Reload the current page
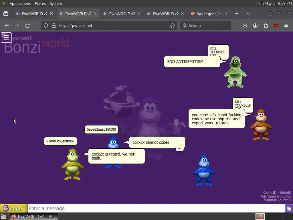Image resolution: width=293 pixels, height=220 pixels. click(x=27, y=25)
